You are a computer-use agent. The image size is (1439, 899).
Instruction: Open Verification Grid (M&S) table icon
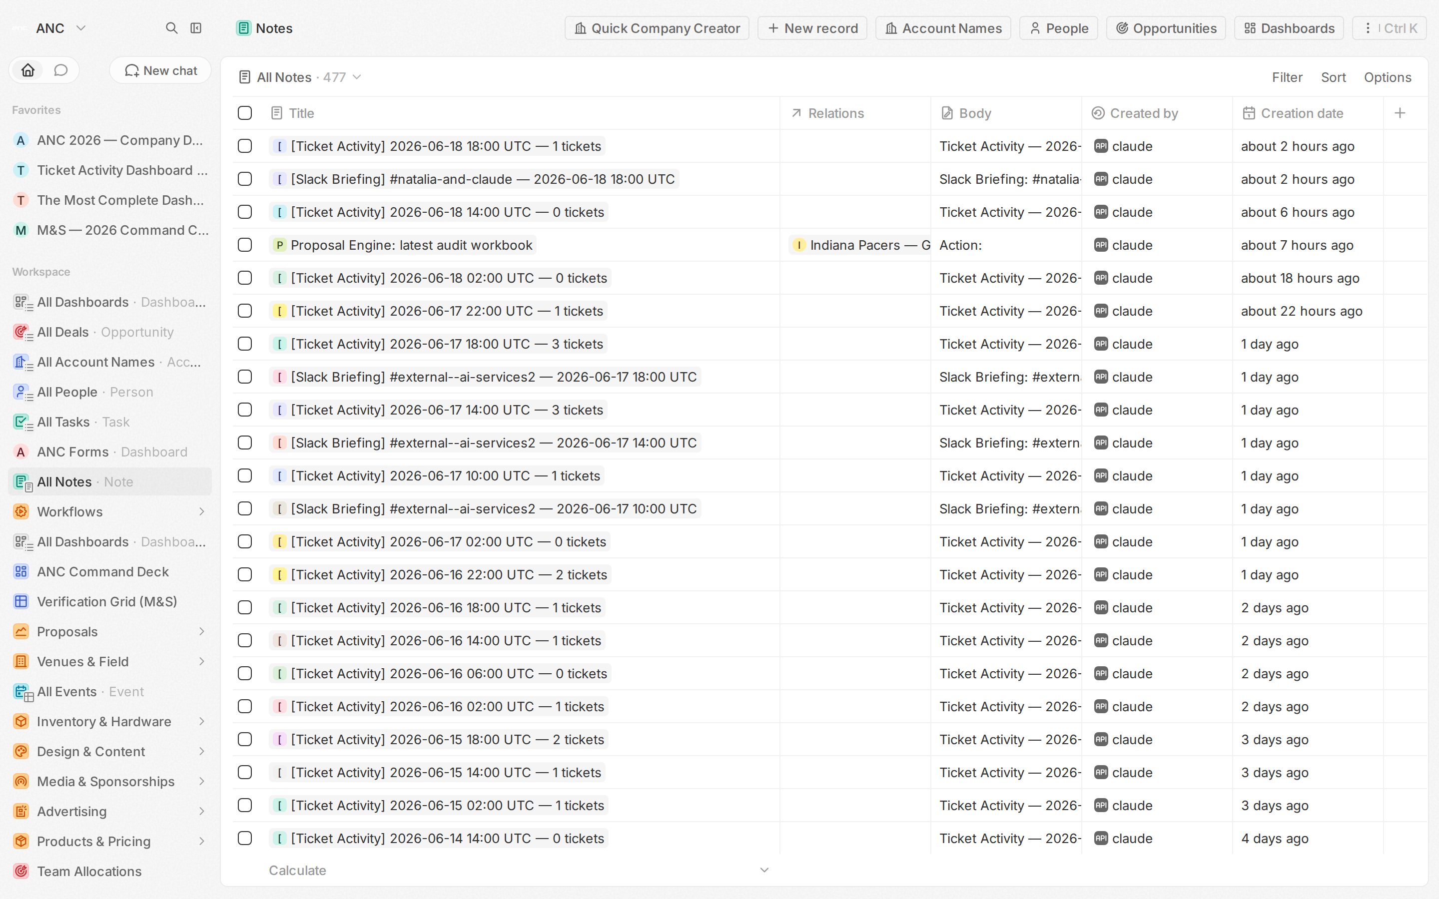pos(21,602)
